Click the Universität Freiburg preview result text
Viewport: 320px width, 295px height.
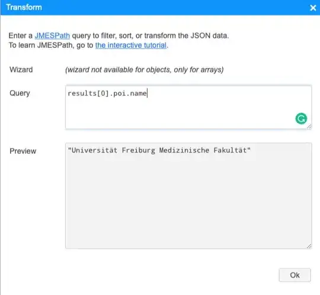(x=159, y=150)
